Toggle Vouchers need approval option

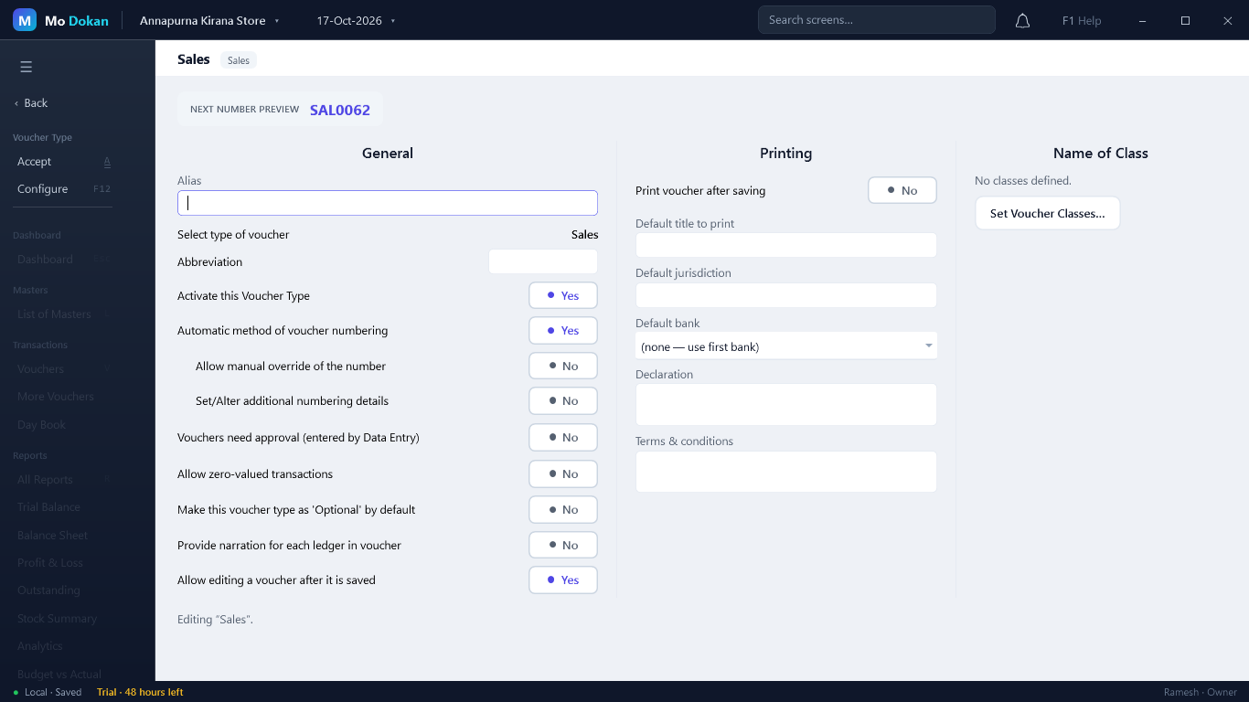(x=563, y=438)
